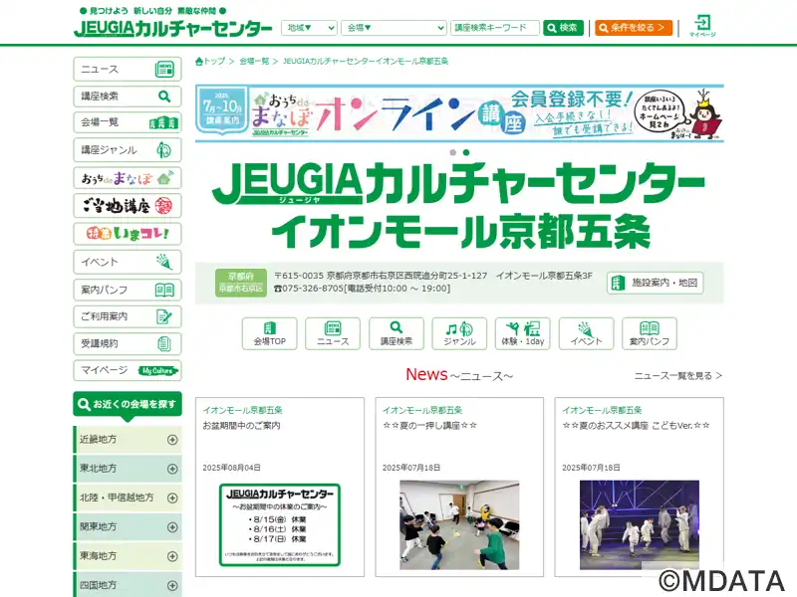Select the 体験・1day icon button
This screenshot has width=797, height=597.
[x=522, y=333]
